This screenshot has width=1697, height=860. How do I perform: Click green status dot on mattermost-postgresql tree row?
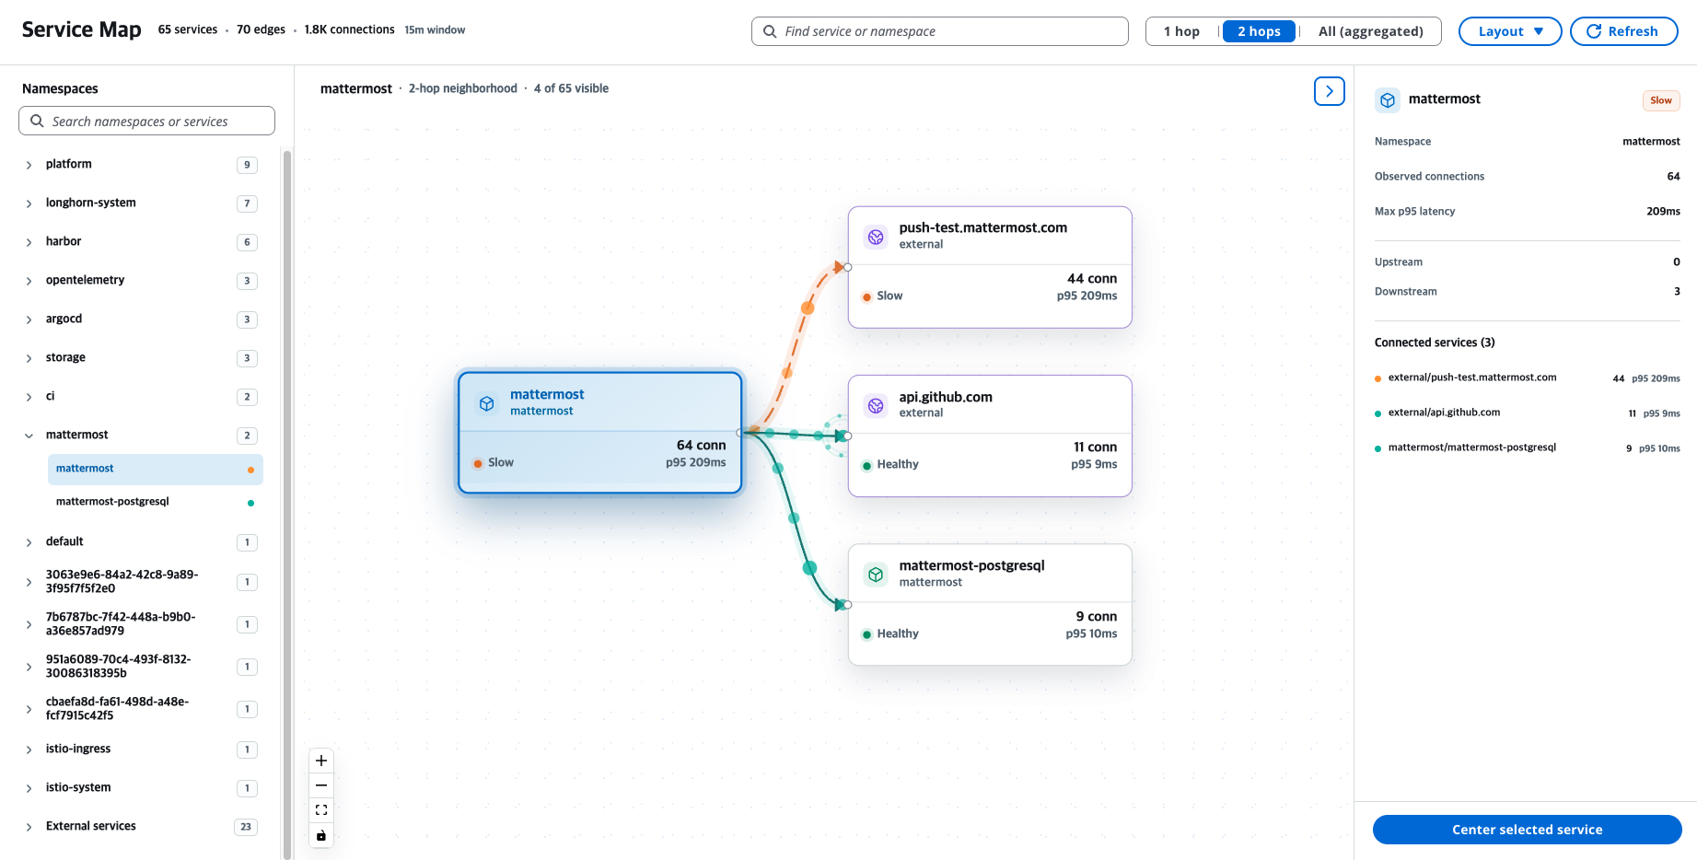click(250, 503)
